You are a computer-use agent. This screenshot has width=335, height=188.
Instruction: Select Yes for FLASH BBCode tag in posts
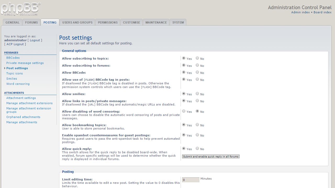tap(184, 79)
